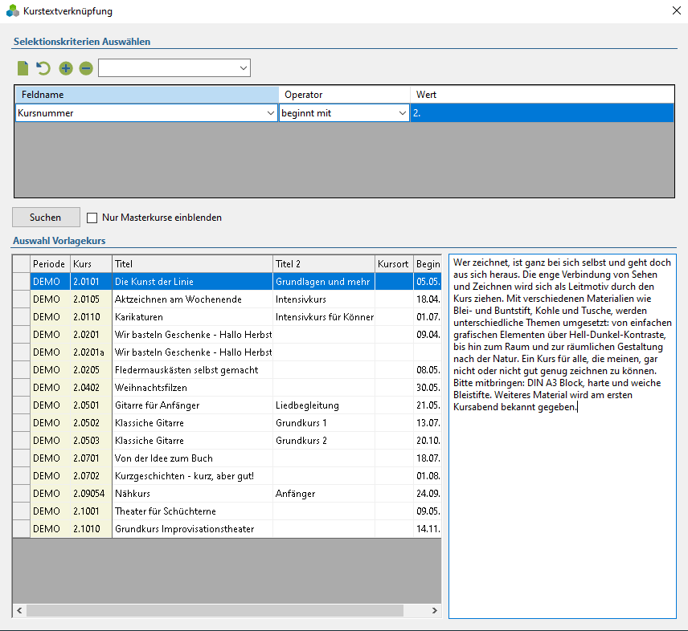Viewport: 688px width, 631px height.
Task: Click the Feldname column header
Action: (147, 95)
